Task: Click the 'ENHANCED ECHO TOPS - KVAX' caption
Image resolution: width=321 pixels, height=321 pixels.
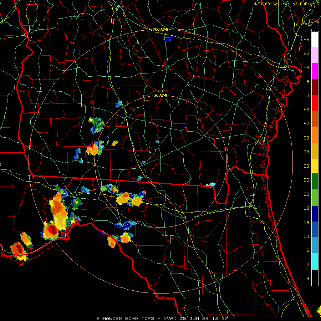Action: tap(137, 319)
